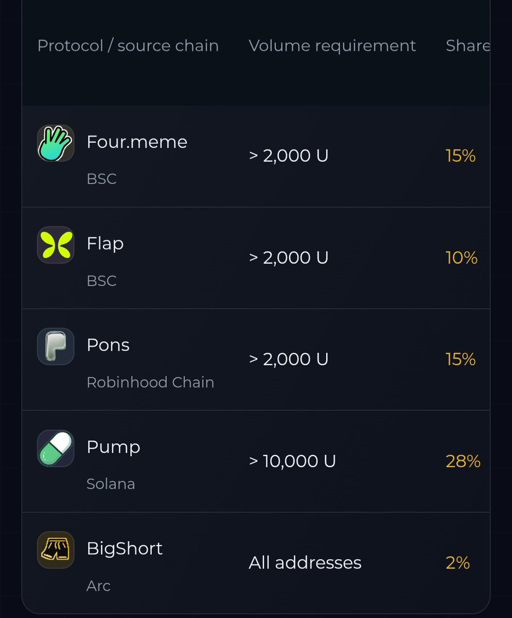Image resolution: width=512 pixels, height=618 pixels.
Task: Click the BigShort shorts icon
Action: pos(56,550)
